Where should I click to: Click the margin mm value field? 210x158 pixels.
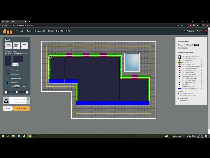pyautogui.click(x=17, y=86)
